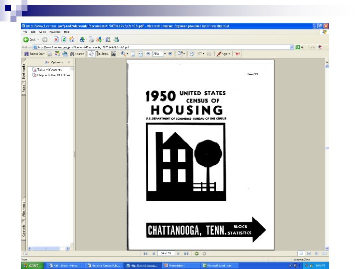Select facing pages layout icon
This screenshot has height=269, width=359.
(x=325, y=254)
